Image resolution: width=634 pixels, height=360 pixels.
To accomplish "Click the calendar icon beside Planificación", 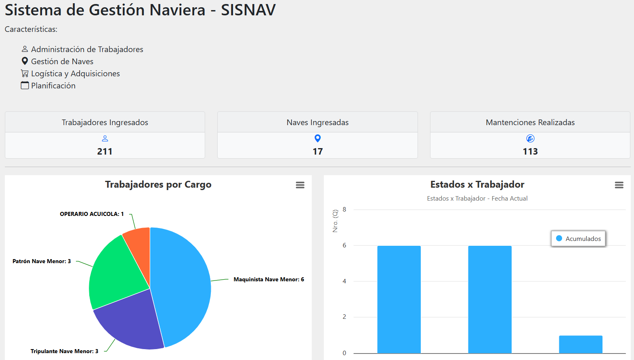I will [25, 86].
